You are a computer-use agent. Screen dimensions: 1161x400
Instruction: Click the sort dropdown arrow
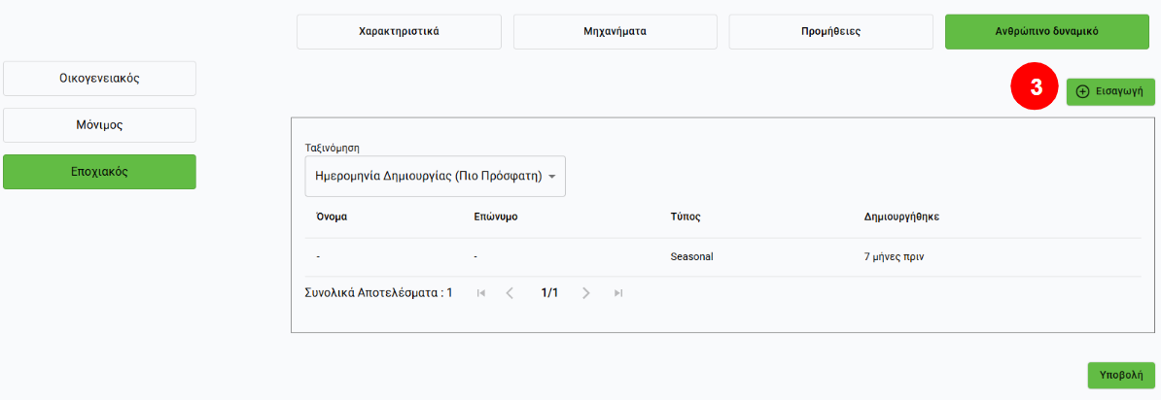coord(552,177)
